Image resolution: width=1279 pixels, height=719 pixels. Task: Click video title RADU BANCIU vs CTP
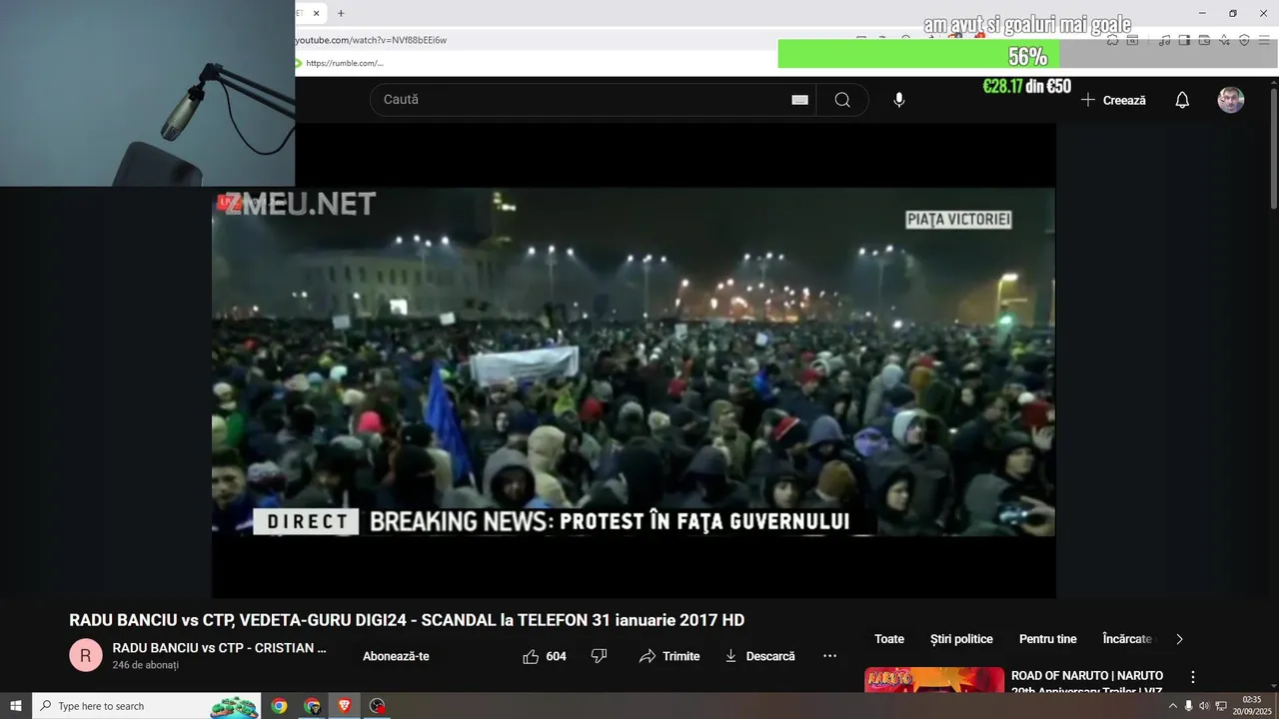point(407,620)
